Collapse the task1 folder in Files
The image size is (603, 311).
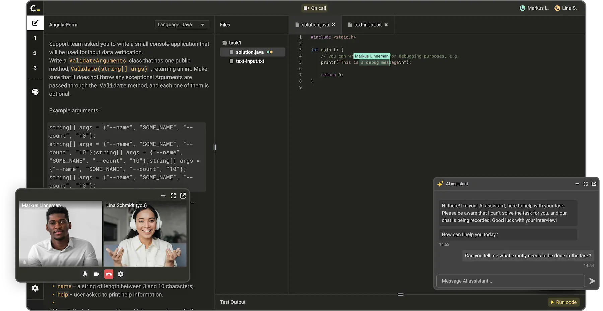(x=232, y=43)
